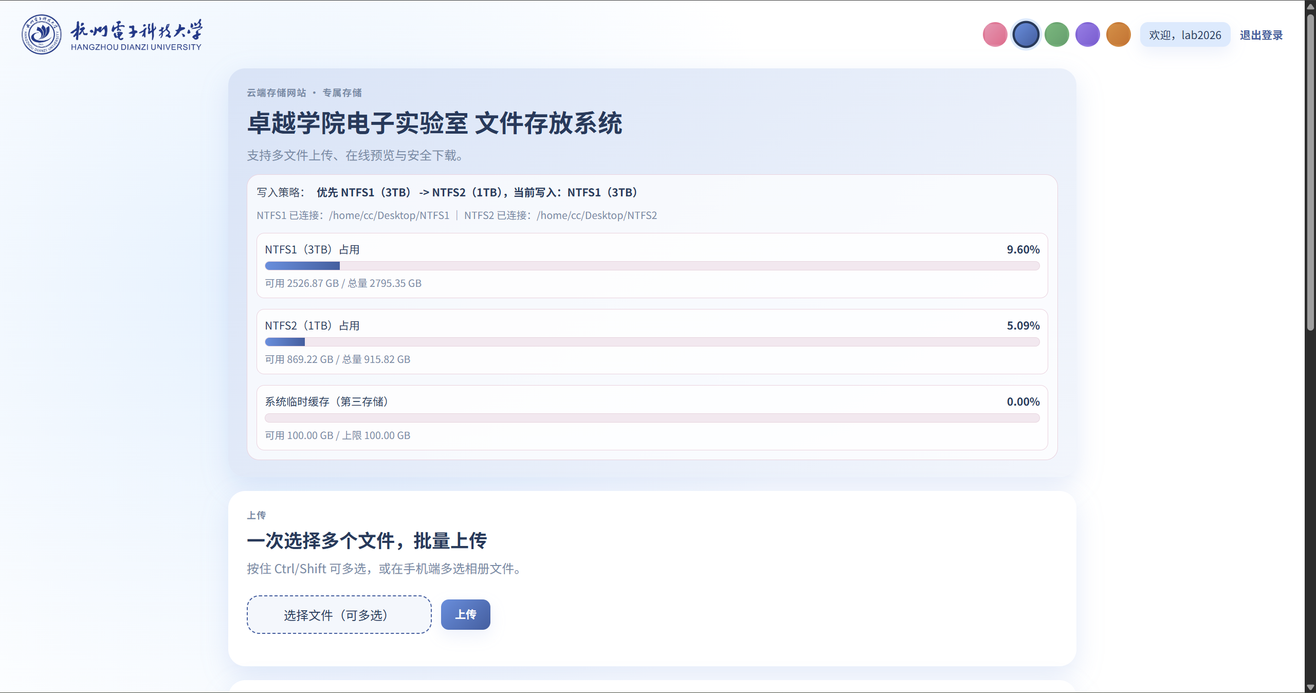Click the 0.00% usage value
The height and width of the screenshot is (693, 1316).
tap(1023, 402)
